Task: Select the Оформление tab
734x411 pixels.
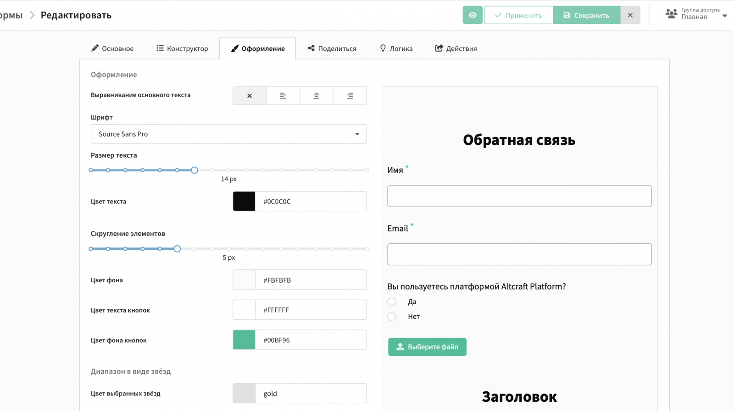Action: coord(258,49)
